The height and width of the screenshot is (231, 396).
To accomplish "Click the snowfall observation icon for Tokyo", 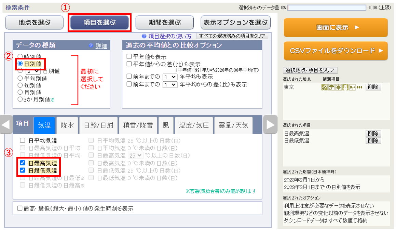I will click(345, 87).
